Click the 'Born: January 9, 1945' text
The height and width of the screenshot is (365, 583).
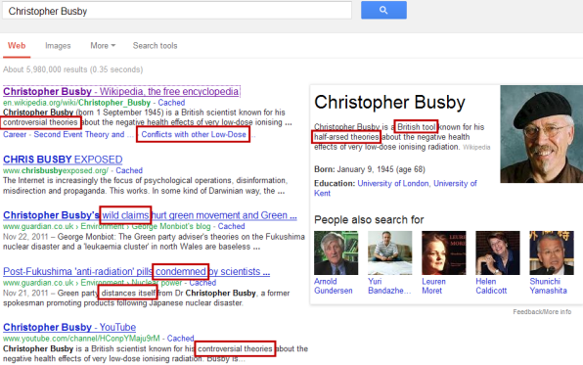tap(370, 169)
